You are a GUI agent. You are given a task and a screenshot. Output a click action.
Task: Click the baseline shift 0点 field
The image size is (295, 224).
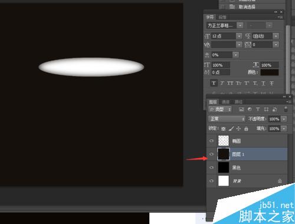click(221, 73)
